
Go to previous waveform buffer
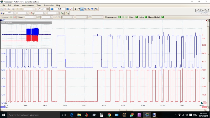point(52,9)
